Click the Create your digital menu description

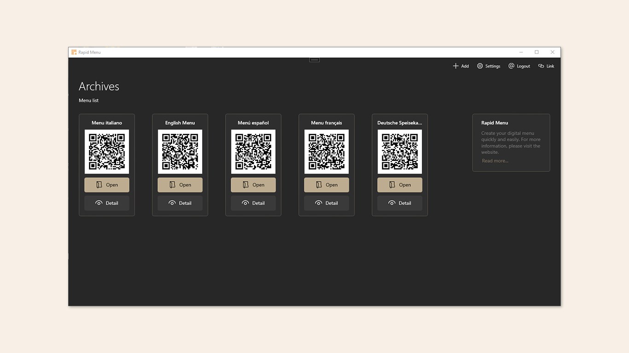511,142
